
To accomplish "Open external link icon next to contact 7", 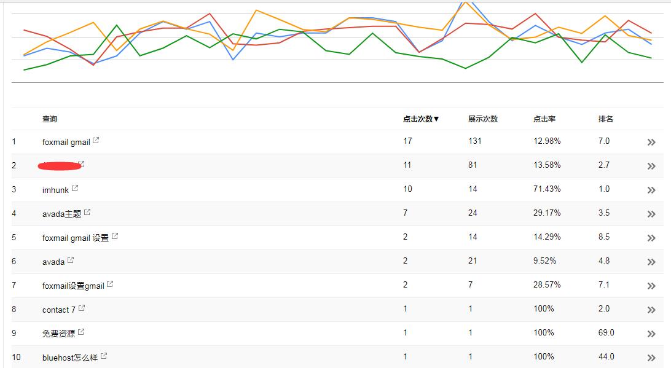I will (x=82, y=308).
